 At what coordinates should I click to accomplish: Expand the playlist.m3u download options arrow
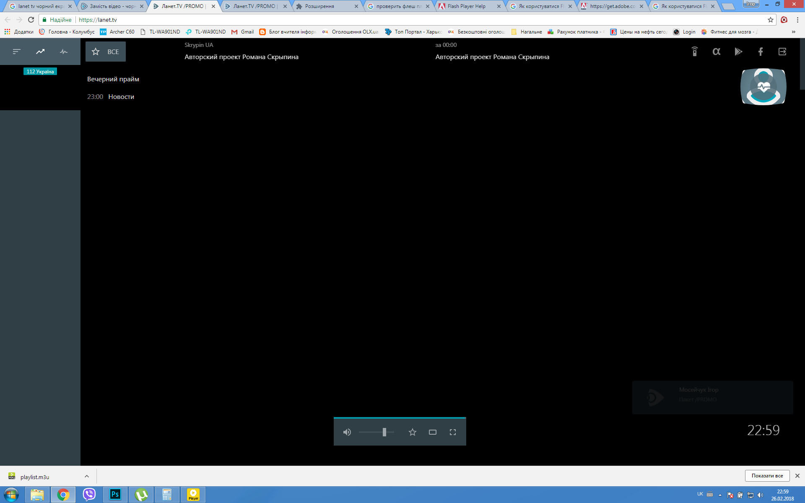[86, 476]
